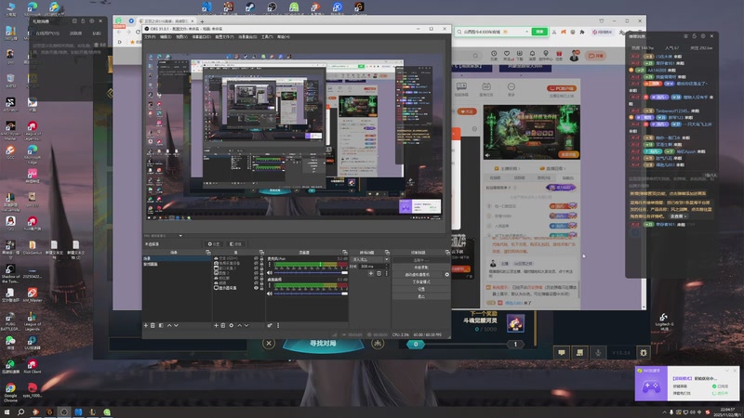Open the Windows Start button
Screen dimensions: 744x418
tap(7, 412)
